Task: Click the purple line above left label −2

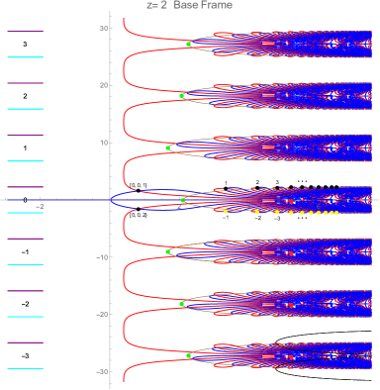Action: (26, 291)
